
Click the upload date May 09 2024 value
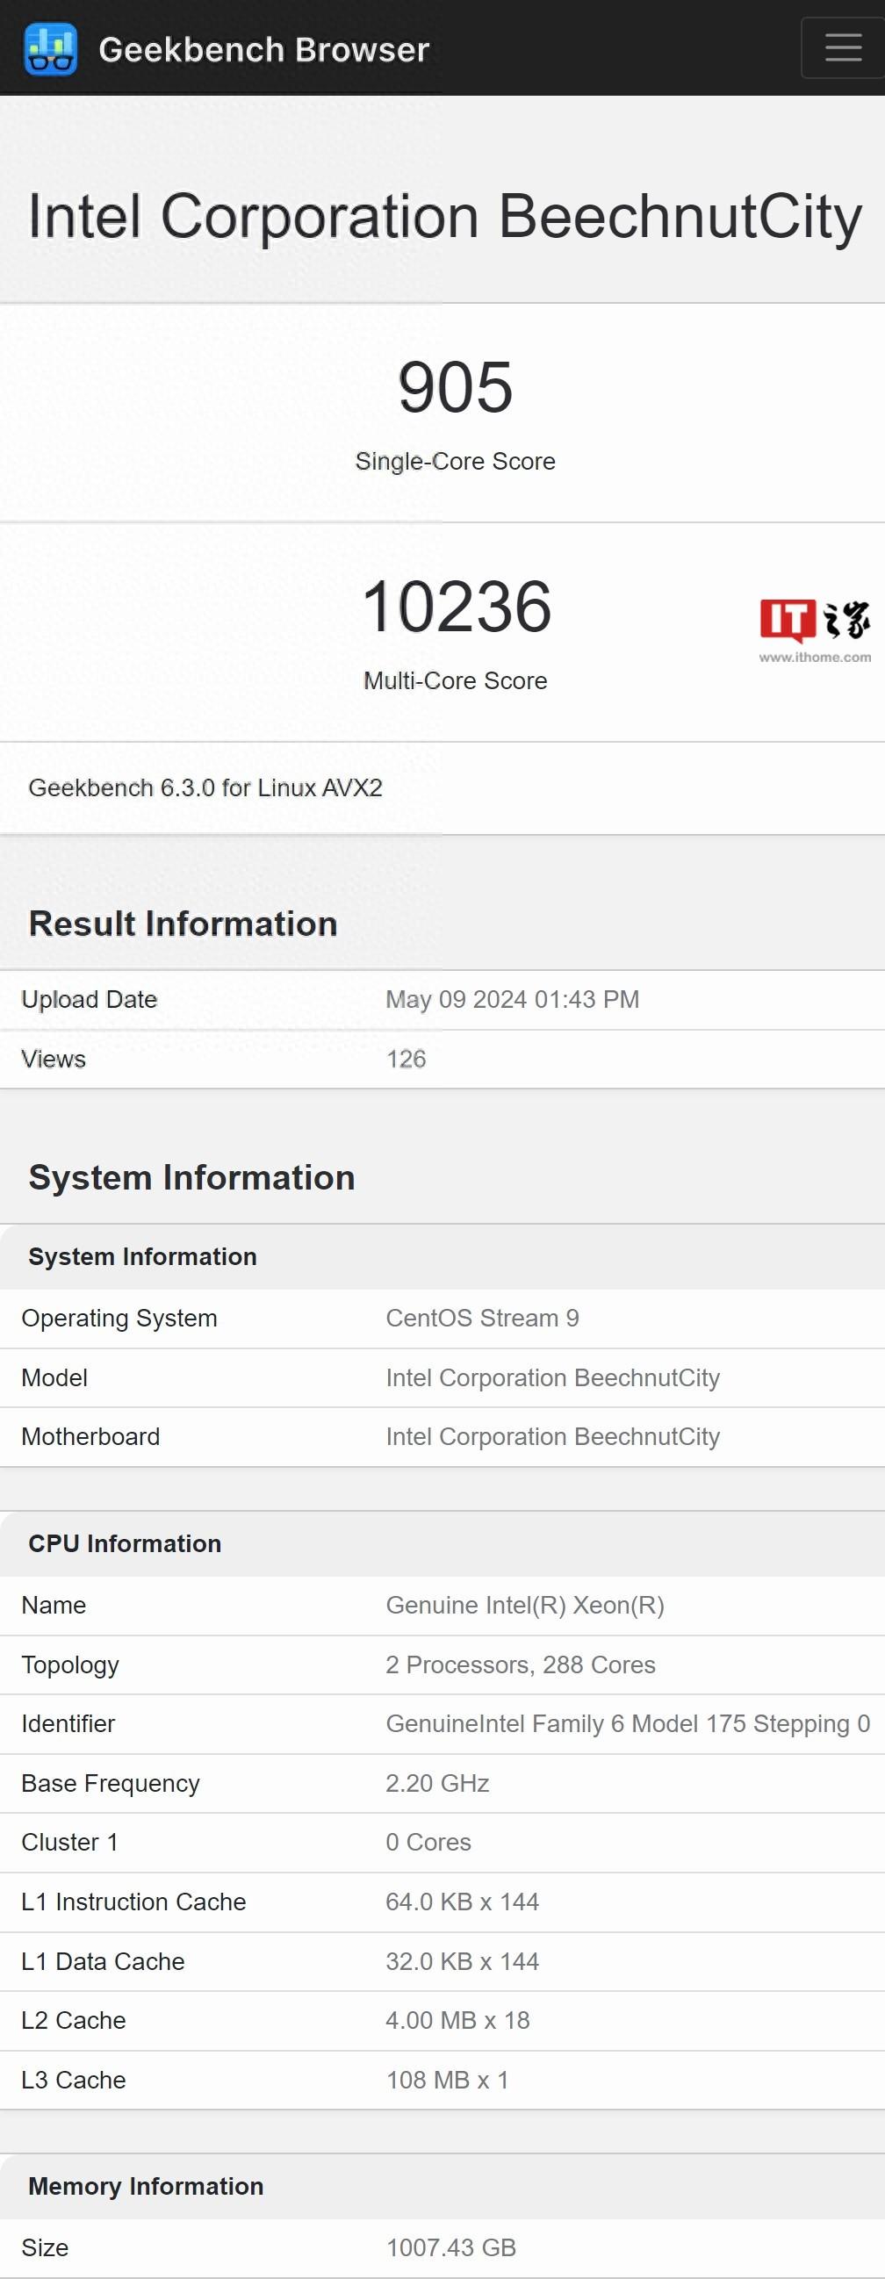[x=512, y=1000]
